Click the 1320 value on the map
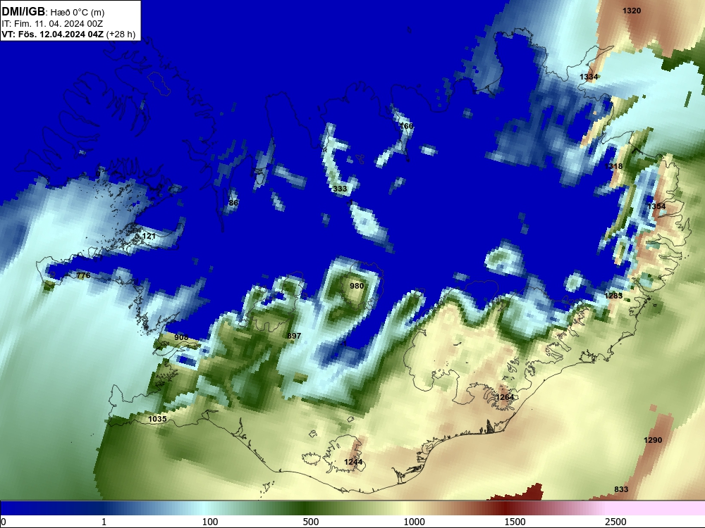This screenshot has width=705, height=528. 632,11
